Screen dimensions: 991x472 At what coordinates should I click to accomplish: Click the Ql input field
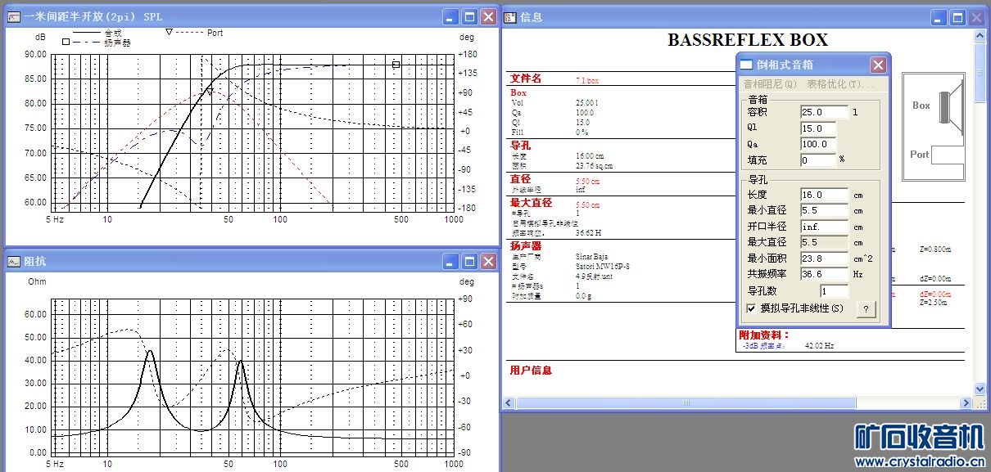tap(818, 128)
